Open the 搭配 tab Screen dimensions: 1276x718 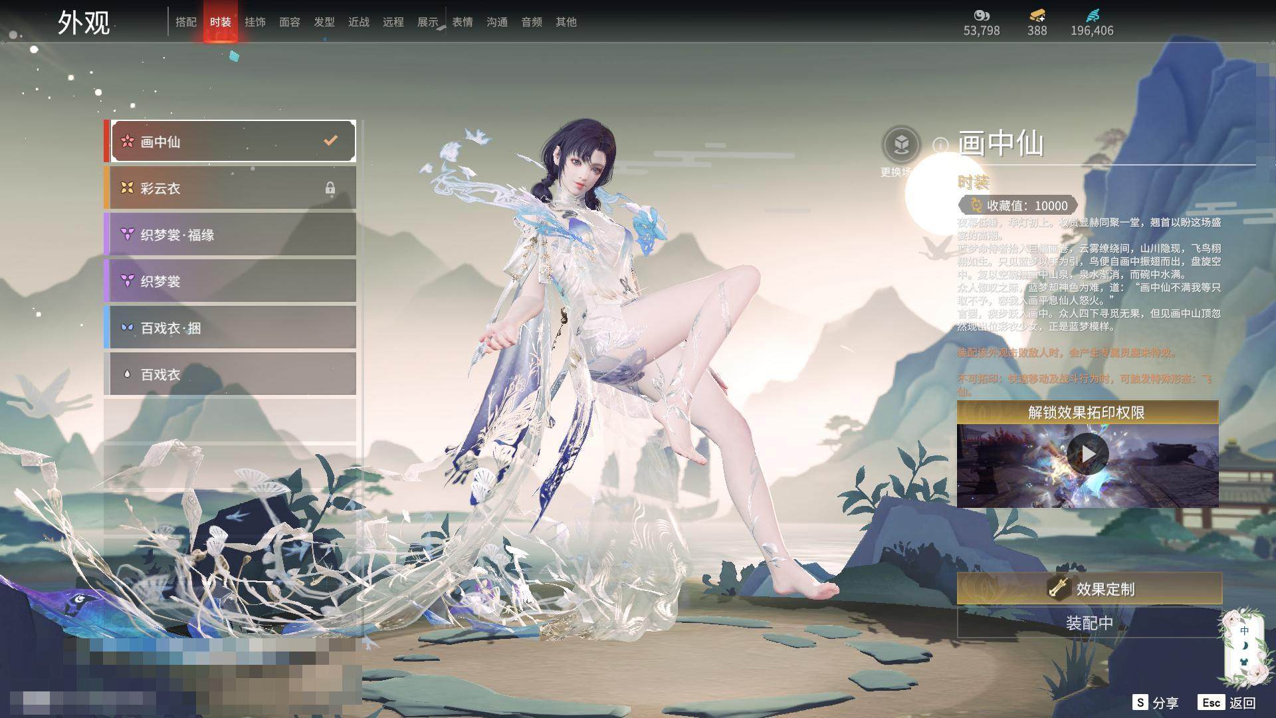coord(186,22)
